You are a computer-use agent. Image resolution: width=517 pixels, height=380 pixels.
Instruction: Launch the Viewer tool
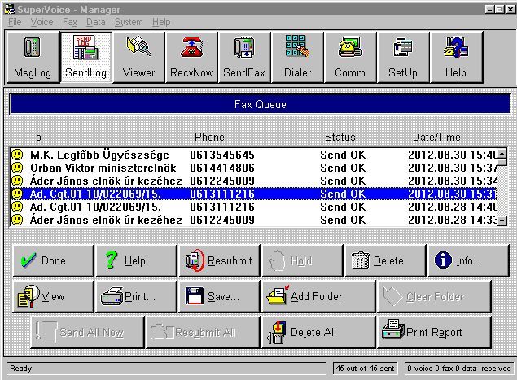(138, 57)
